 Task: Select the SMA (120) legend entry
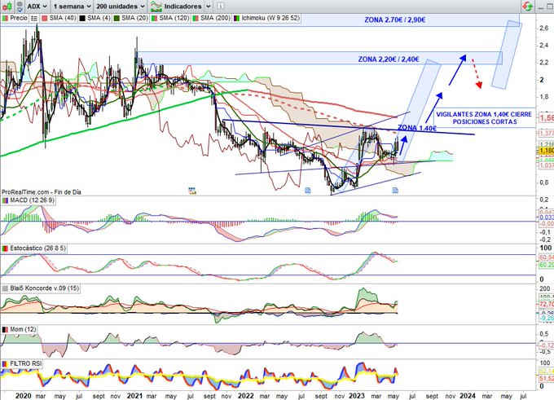(170, 18)
